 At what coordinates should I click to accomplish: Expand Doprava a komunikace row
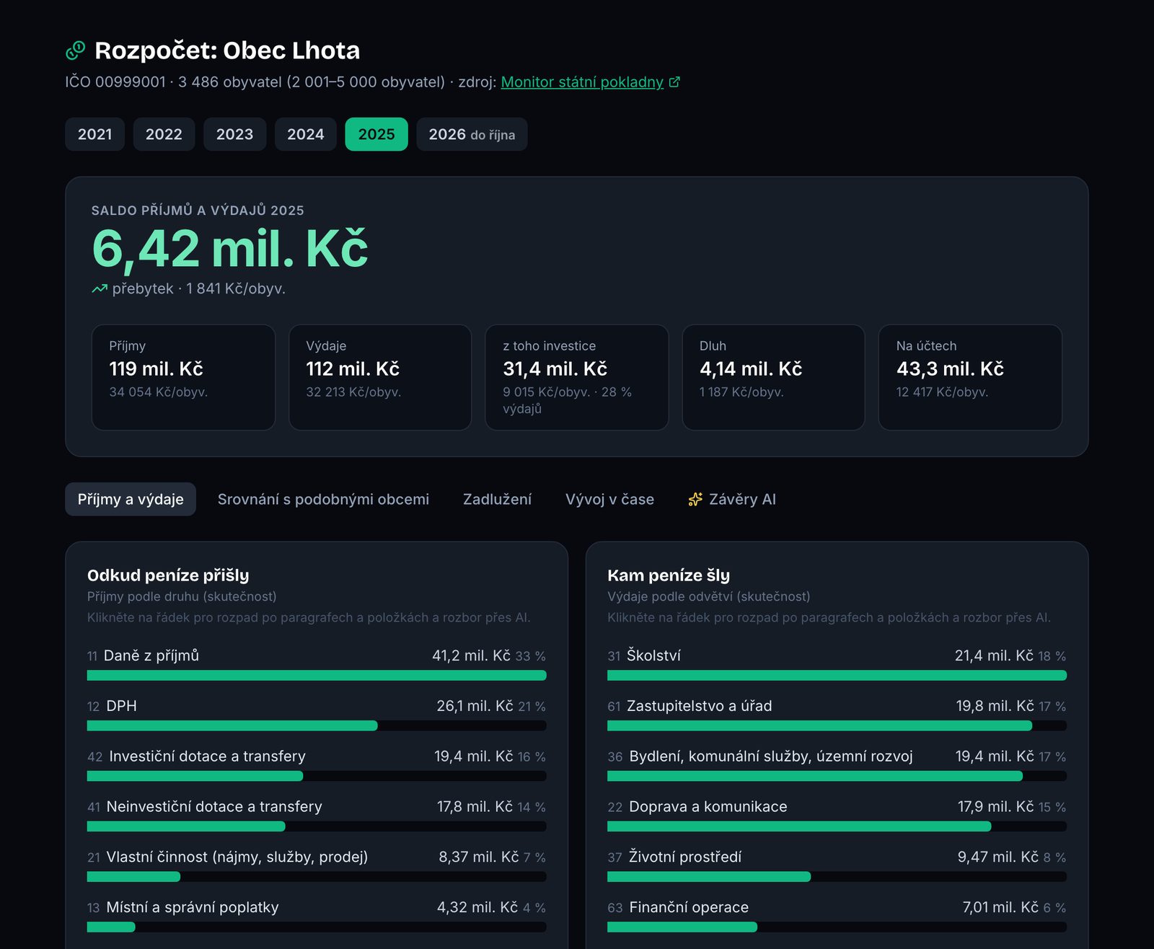pos(837,815)
